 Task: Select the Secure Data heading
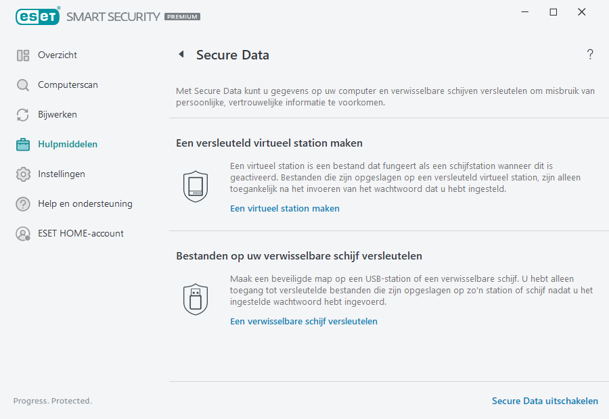(x=233, y=55)
